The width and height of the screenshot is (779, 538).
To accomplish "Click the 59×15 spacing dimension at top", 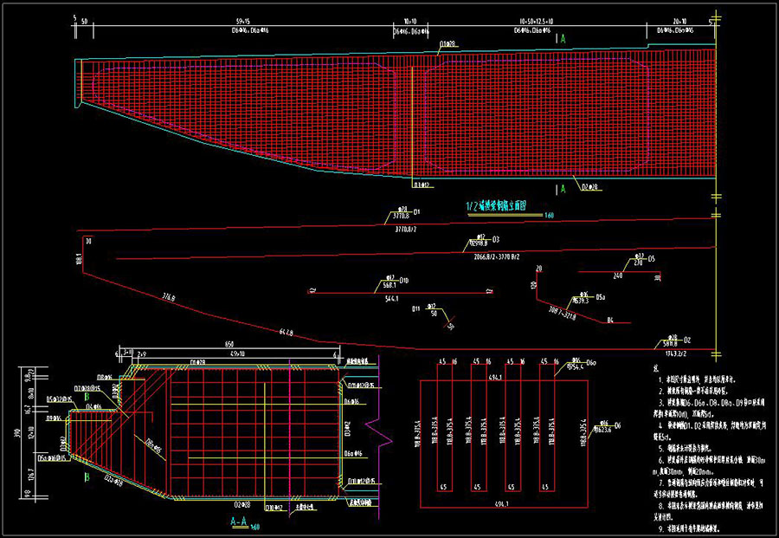I will tap(243, 19).
